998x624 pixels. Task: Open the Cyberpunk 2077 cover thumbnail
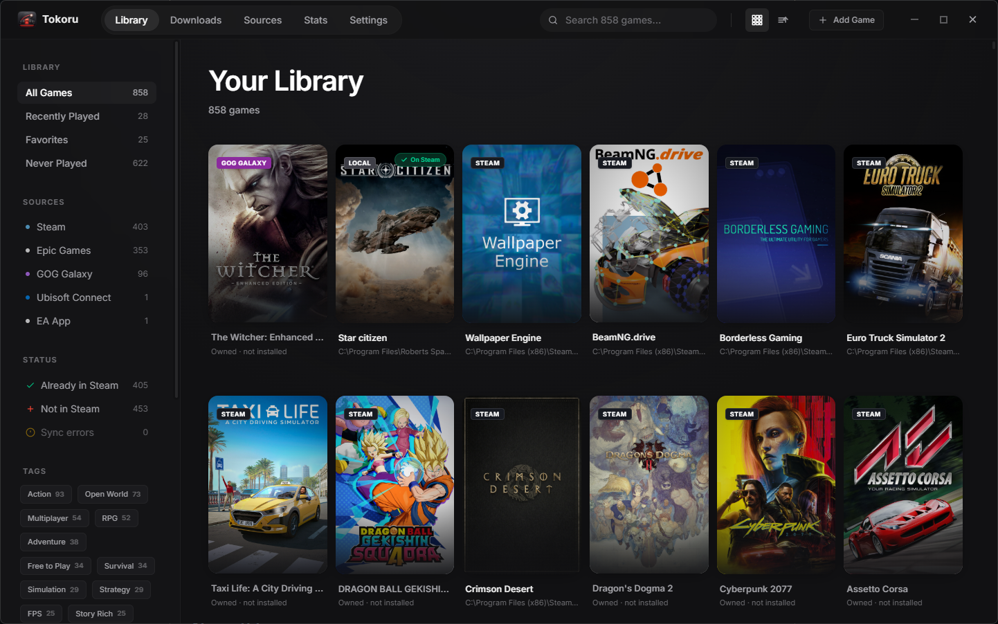pos(776,484)
